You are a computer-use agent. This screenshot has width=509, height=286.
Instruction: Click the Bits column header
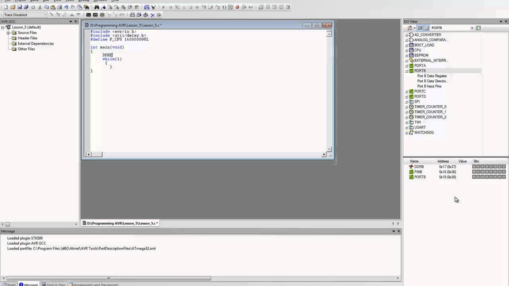476,161
